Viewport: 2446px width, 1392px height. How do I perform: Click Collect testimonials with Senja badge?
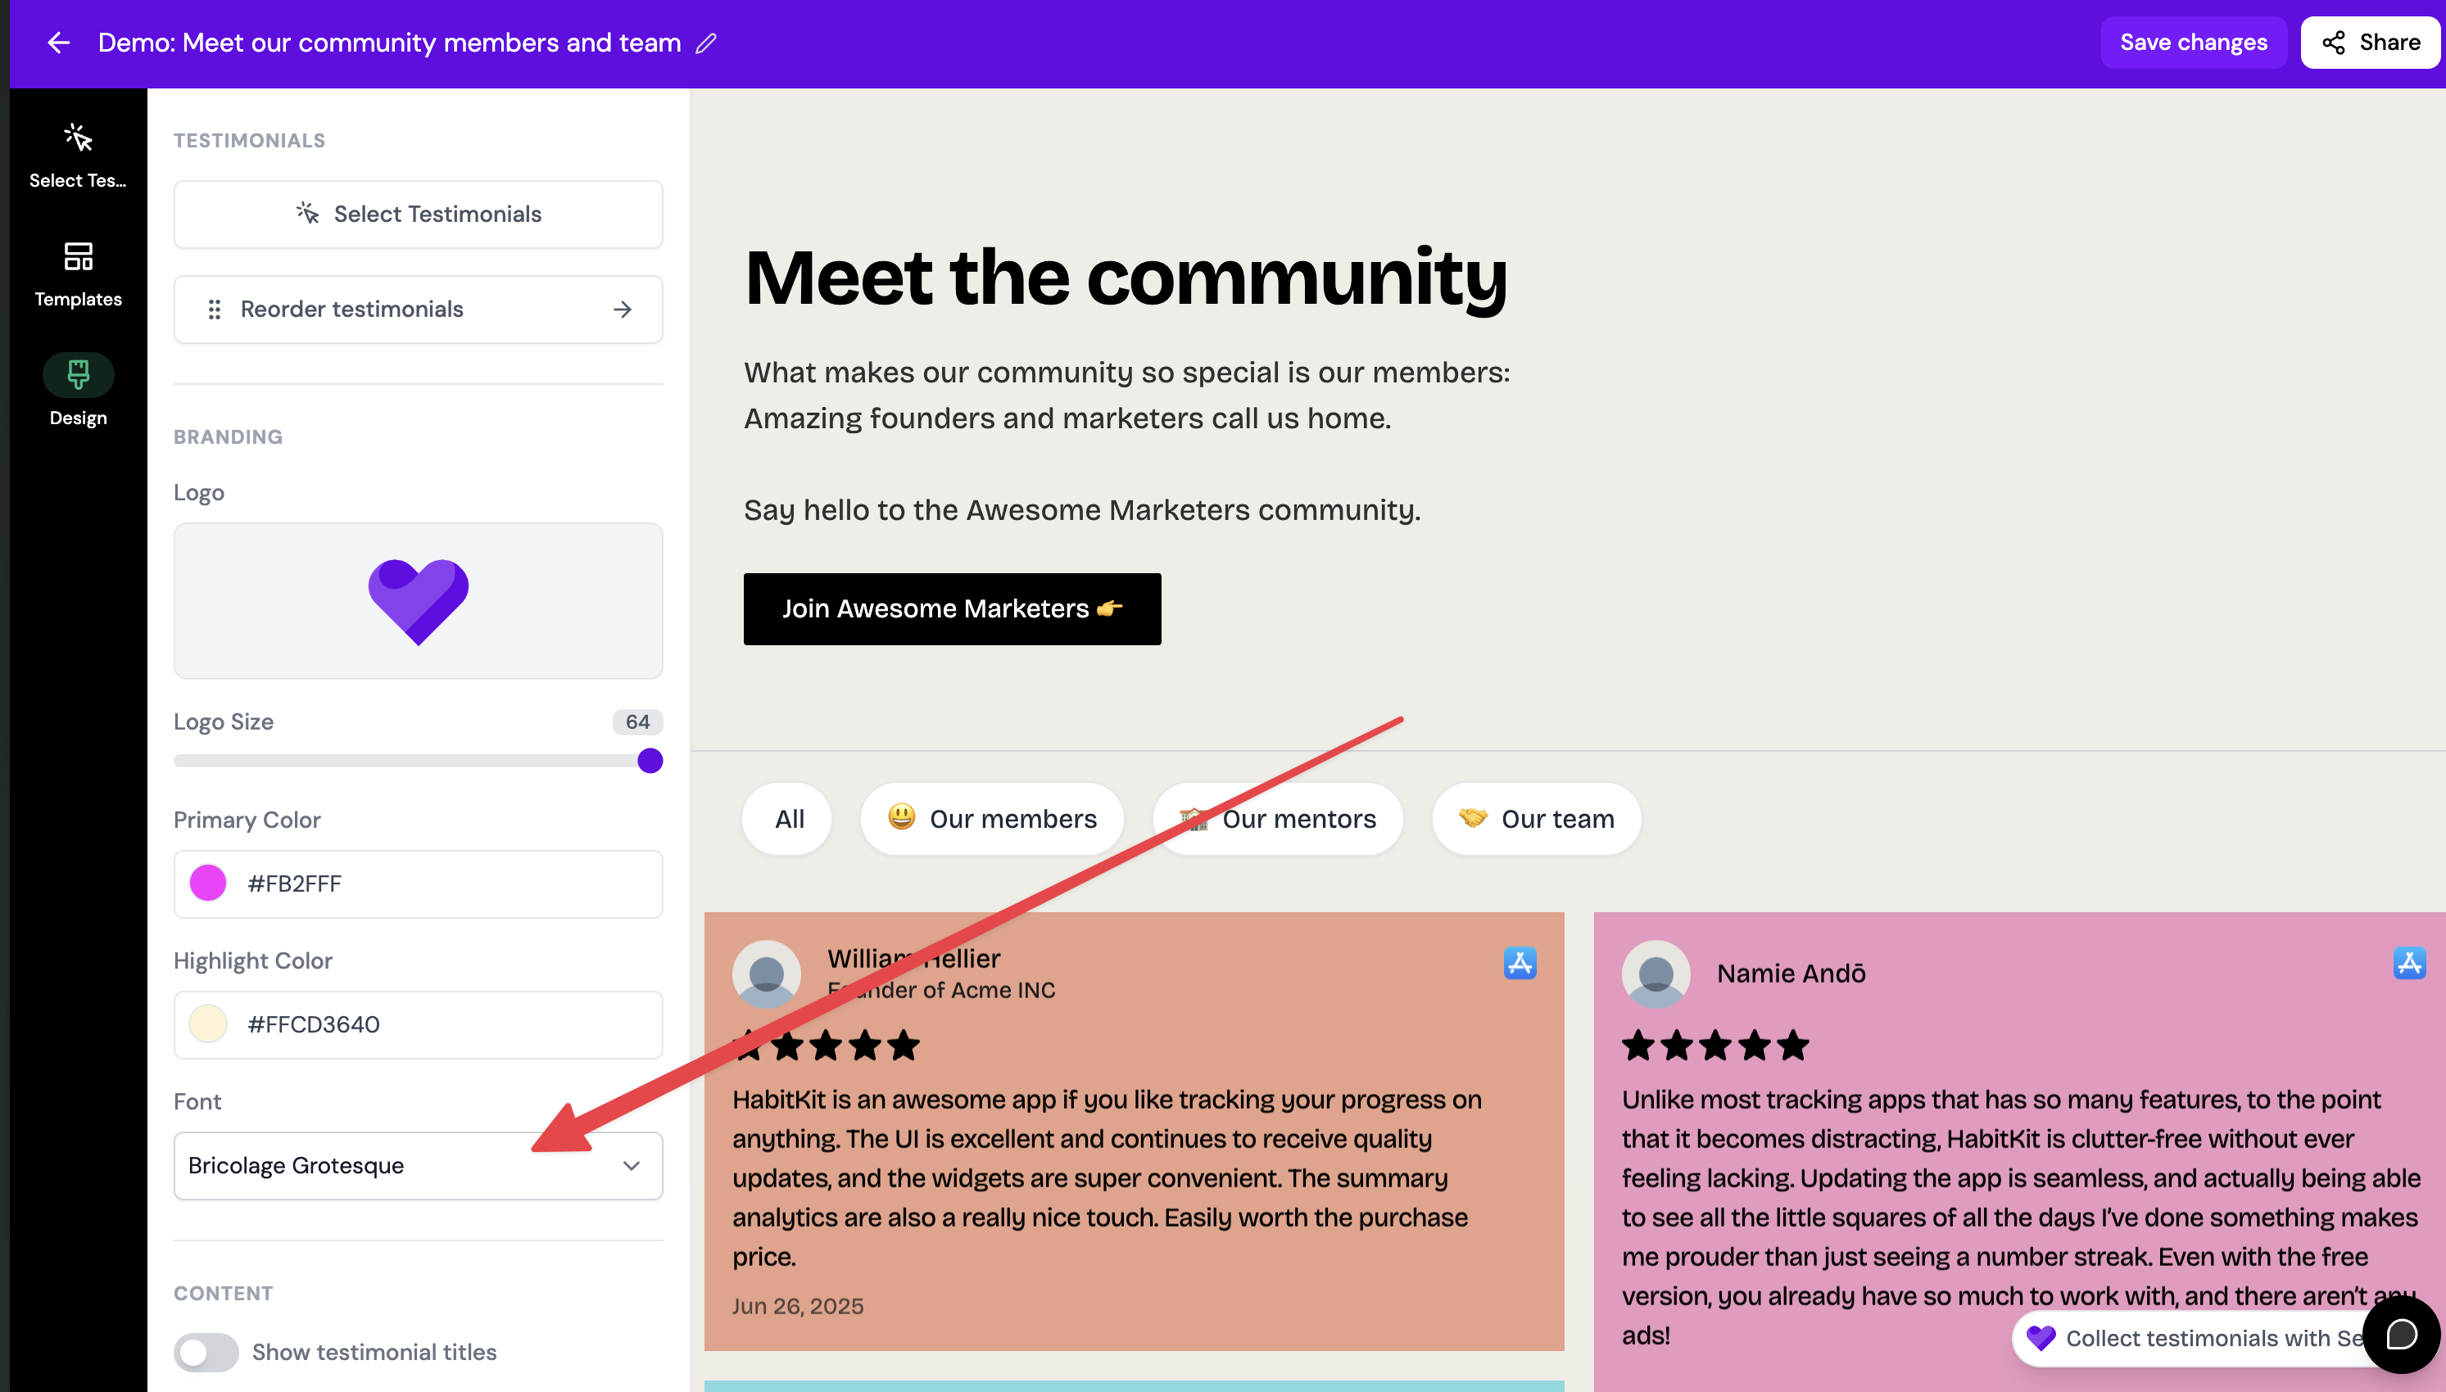[2190, 1339]
